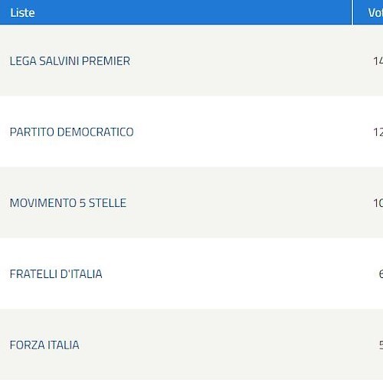383x383 pixels.
Task: Click the divider between Liste and Voti headers
Action: [x=352, y=12]
